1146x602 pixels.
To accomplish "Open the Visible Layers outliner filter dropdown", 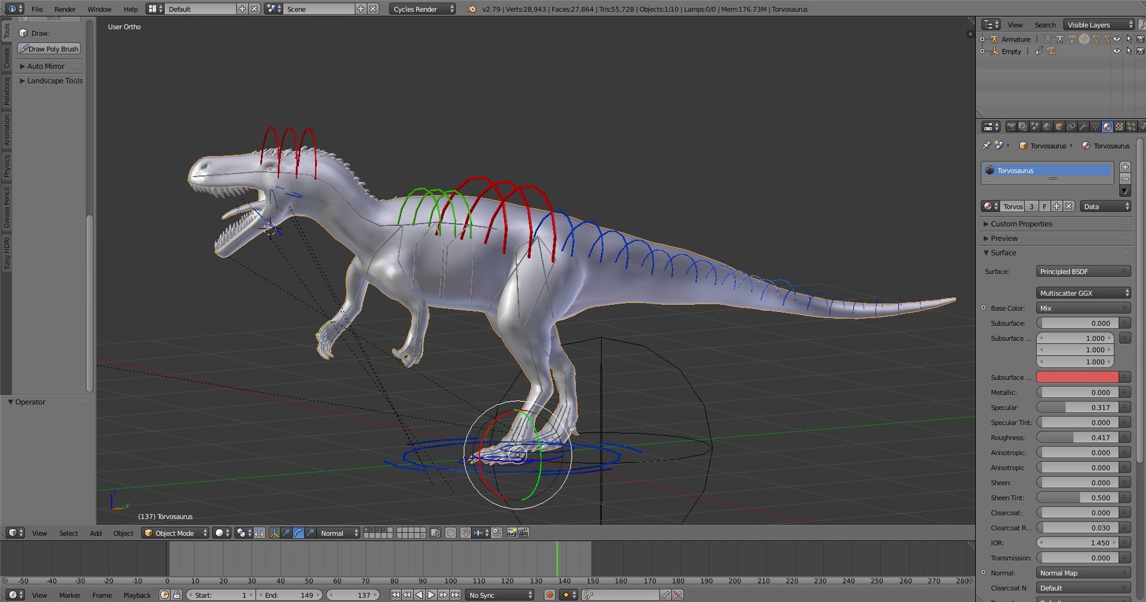I will (1098, 24).
